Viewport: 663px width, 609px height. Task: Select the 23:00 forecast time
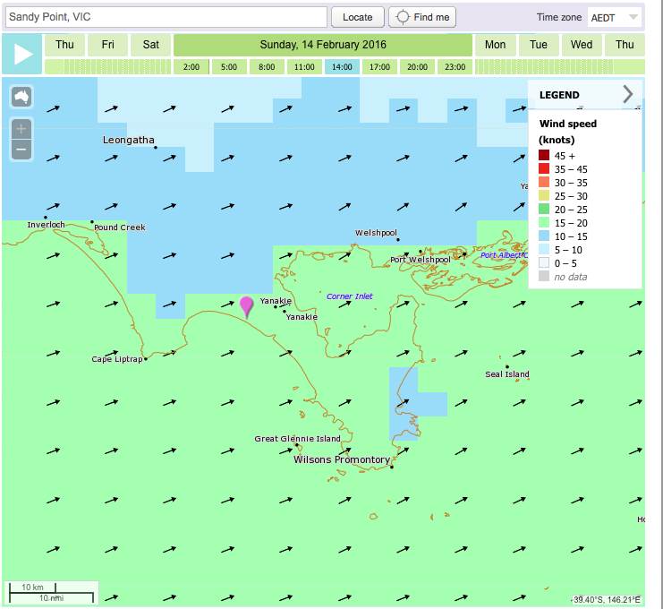pos(455,66)
